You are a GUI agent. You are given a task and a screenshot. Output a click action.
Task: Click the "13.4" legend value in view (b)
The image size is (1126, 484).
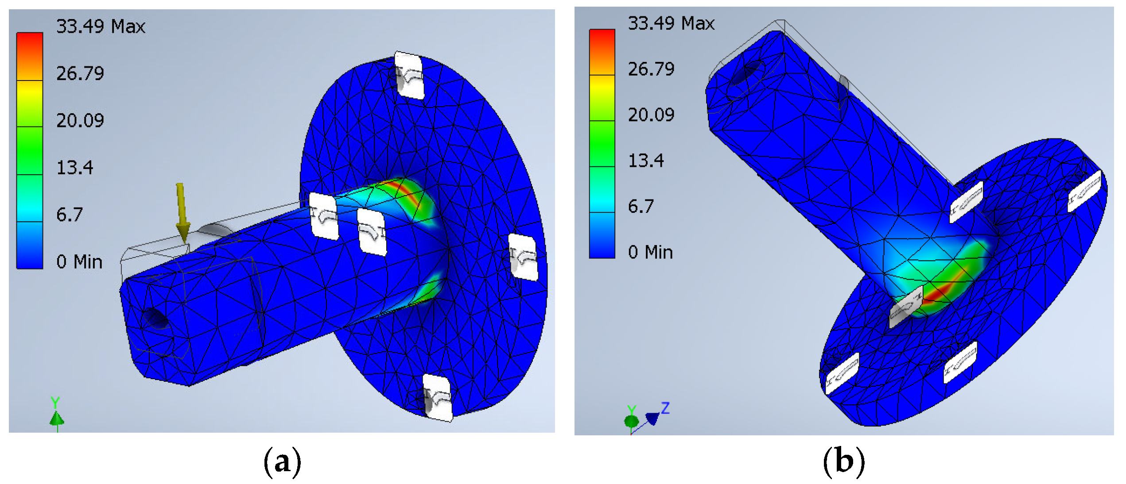646,161
